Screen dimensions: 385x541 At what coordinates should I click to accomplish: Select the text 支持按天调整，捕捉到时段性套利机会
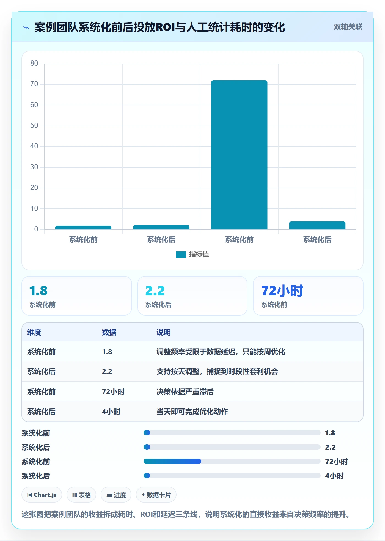coord(217,371)
